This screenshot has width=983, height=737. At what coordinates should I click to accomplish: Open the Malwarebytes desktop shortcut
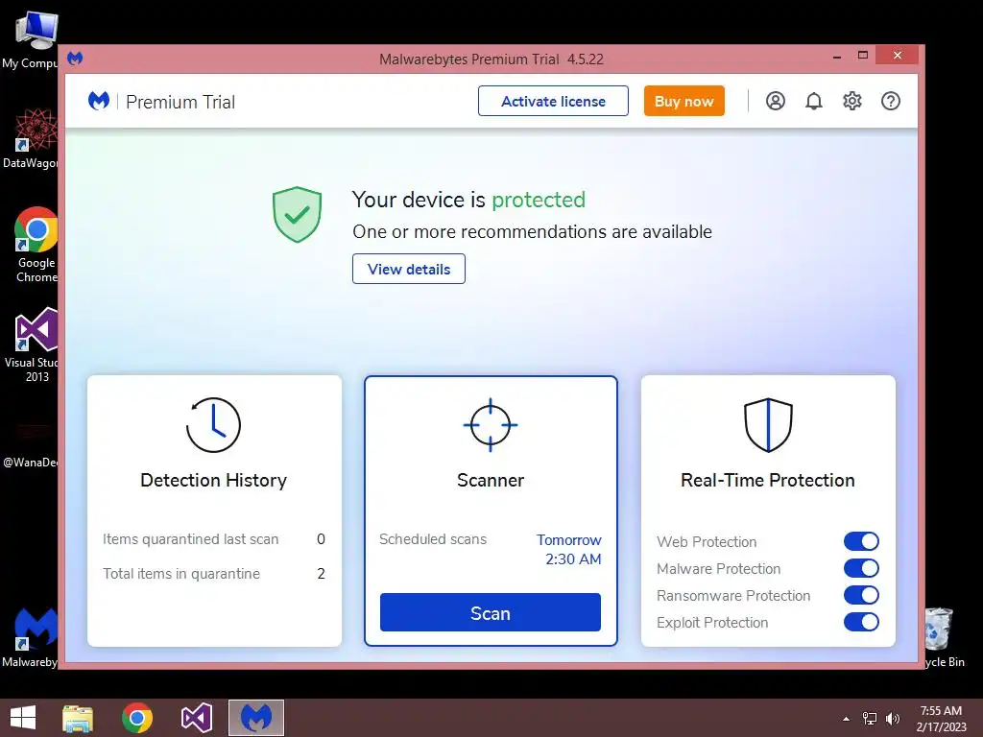(x=30, y=637)
